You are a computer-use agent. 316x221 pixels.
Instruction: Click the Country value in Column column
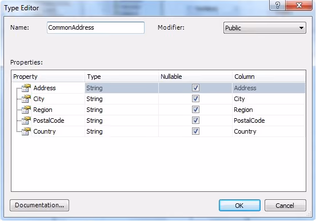click(x=269, y=131)
